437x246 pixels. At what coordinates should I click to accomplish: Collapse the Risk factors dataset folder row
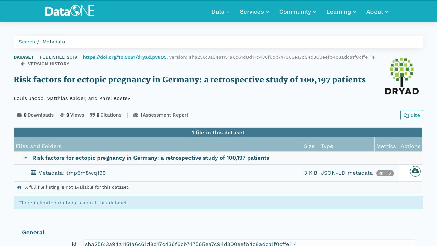click(x=26, y=158)
